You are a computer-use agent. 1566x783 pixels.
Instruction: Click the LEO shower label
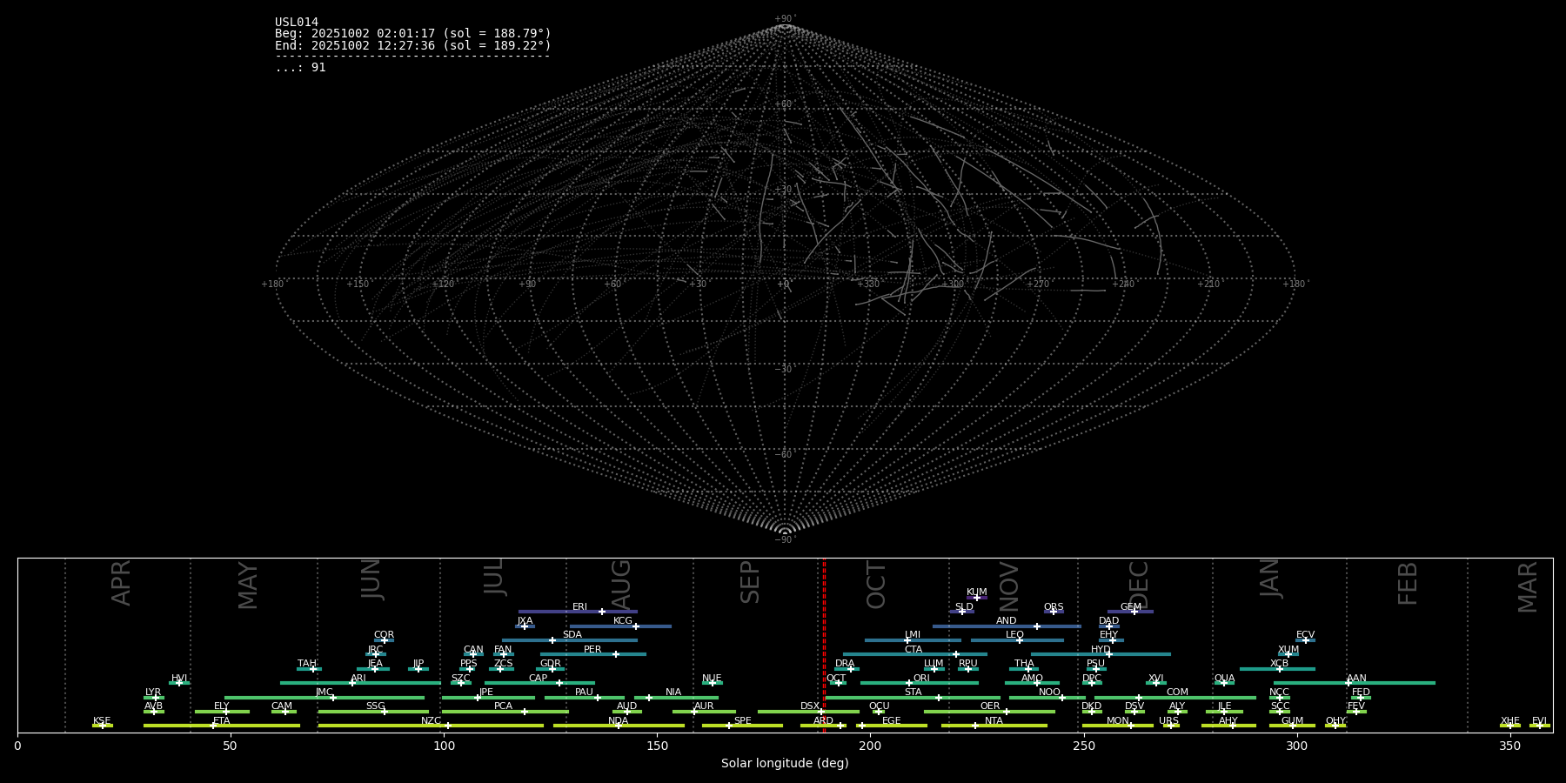click(1014, 635)
